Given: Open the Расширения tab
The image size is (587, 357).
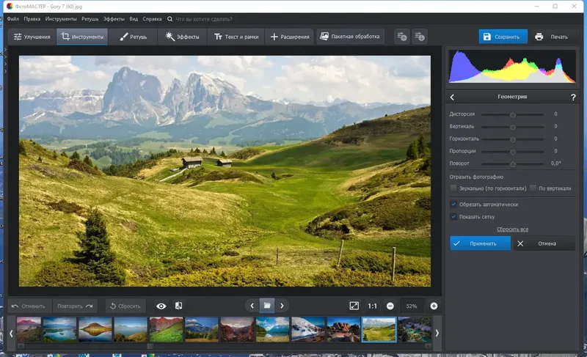Looking at the screenshot, I should [290, 37].
